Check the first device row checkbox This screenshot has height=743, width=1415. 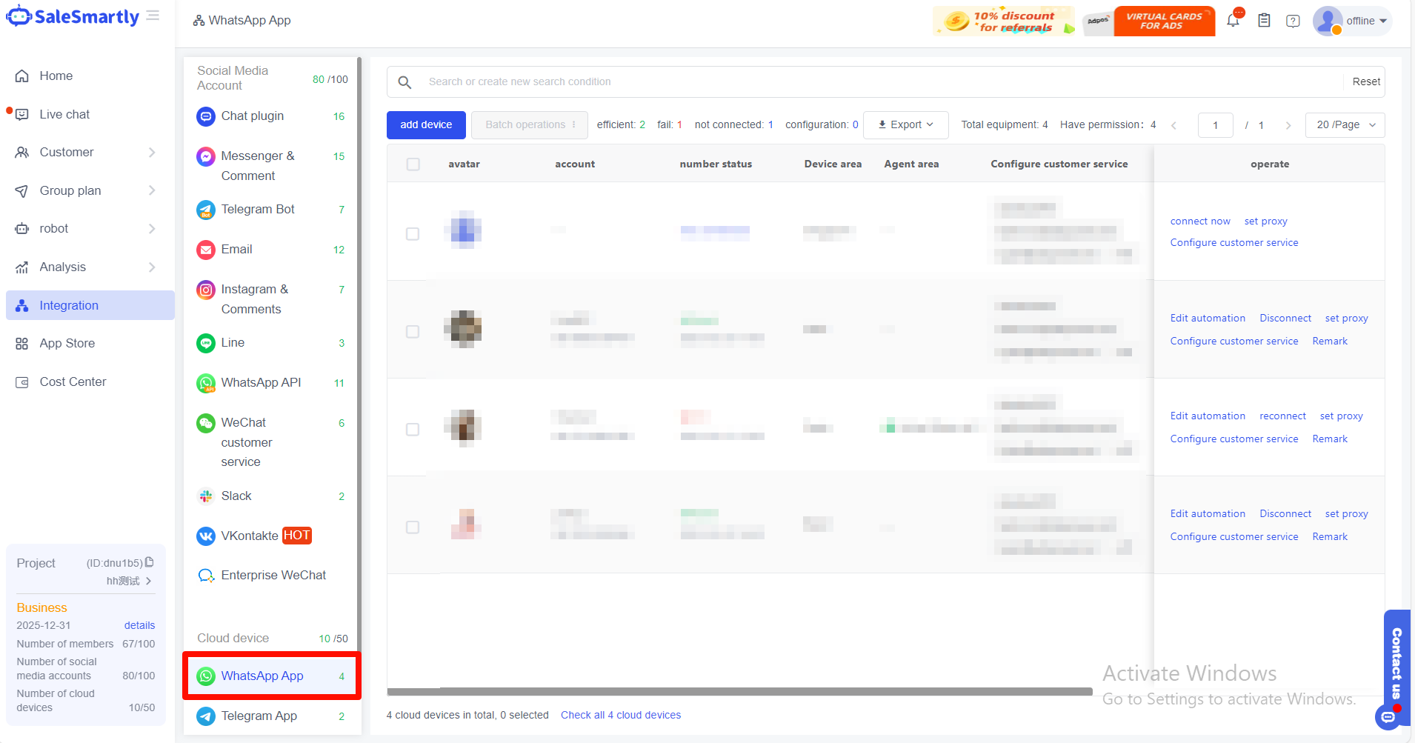(413, 234)
